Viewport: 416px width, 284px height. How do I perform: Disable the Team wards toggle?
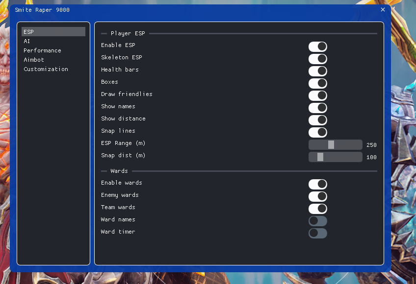(317, 209)
